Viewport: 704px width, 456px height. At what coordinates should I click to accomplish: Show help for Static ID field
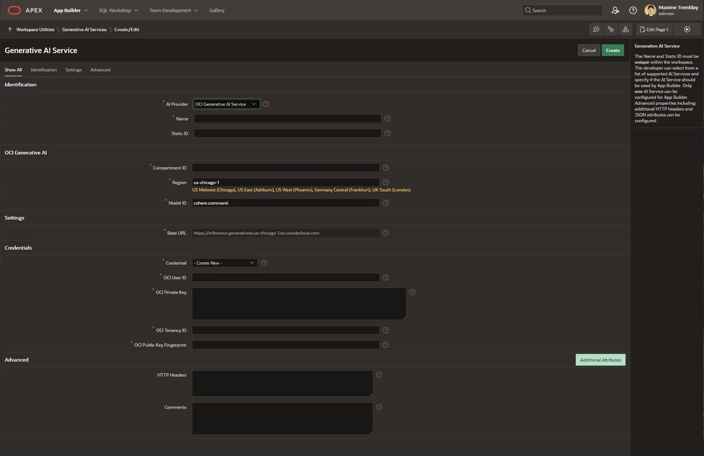click(387, 133)
